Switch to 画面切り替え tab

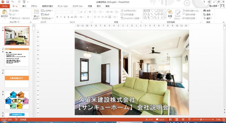[x=47, y=6]
